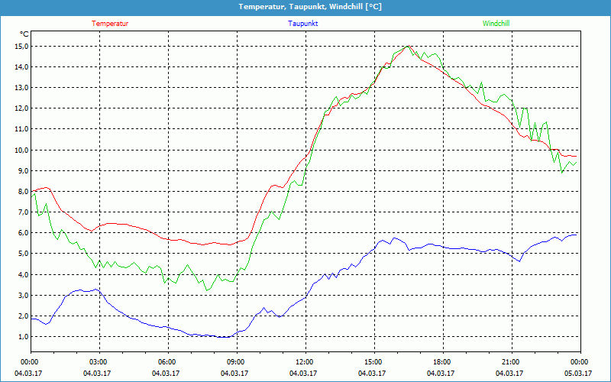The width and height of the screenshot is (611, 382).
Task: Click the °C unit label on the axis
Action: pos(24,34)
